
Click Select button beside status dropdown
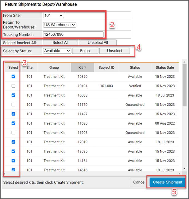click(x=85, y=51)
